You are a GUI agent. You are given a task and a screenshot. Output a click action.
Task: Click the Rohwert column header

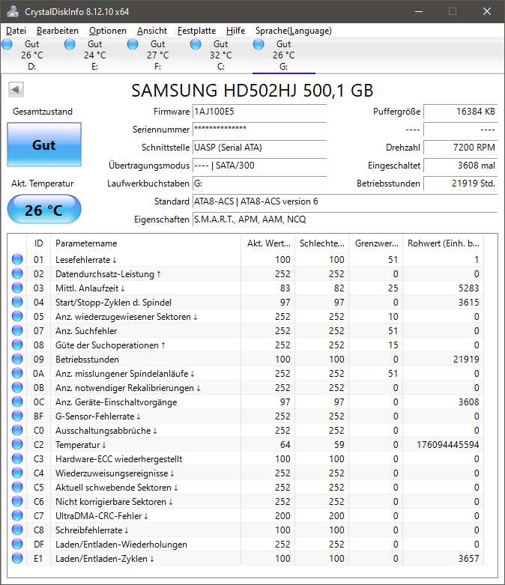(443, 243)
